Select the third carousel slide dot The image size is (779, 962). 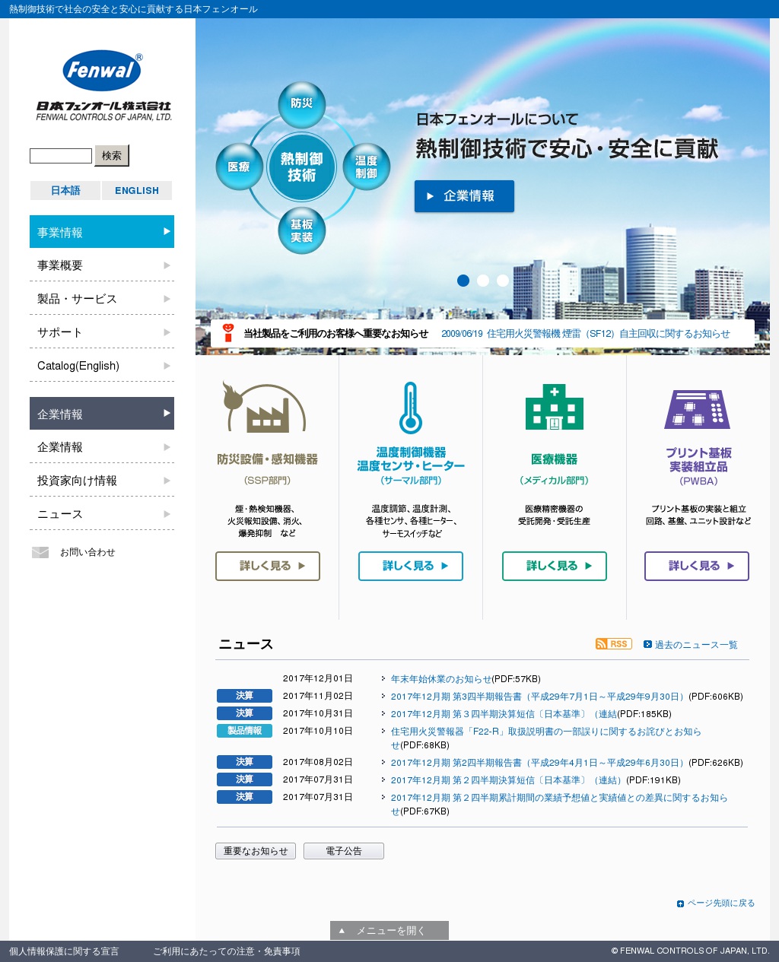[503, 281]
